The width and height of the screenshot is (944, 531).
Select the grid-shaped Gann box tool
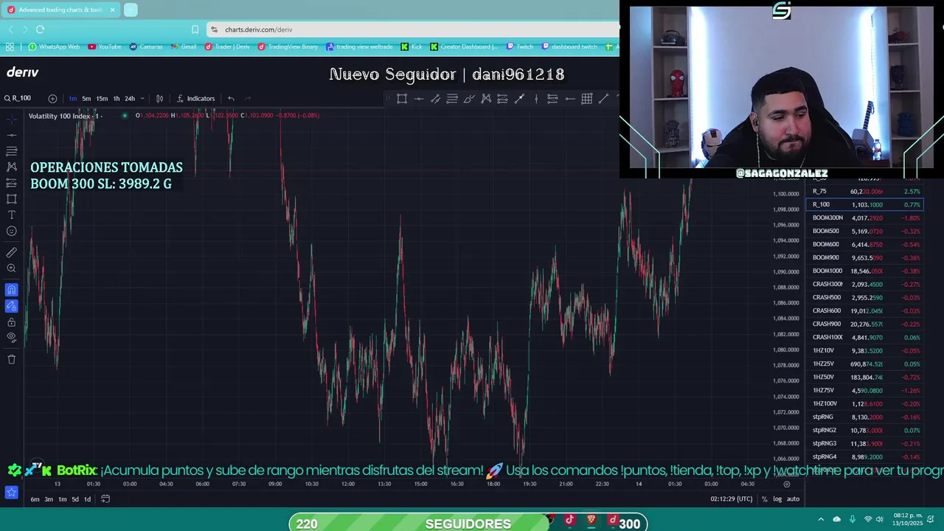(587, 99)
